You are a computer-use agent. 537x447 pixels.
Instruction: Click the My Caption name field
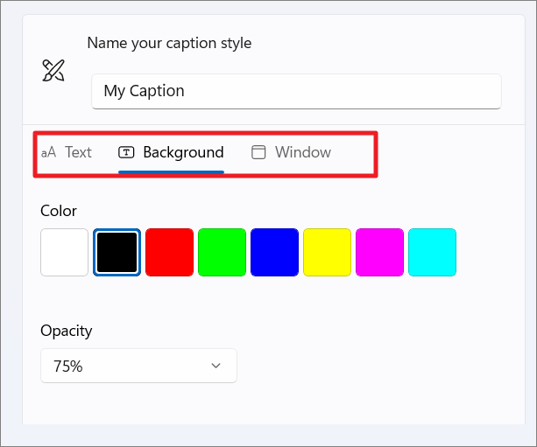click(x=296, y=91)
